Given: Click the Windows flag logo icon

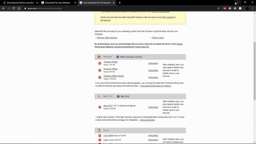Looking at the screenshot, I should (99, 57).
